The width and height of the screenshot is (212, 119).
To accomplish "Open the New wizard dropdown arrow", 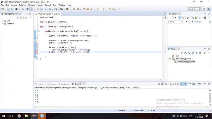I will point(5,9).
